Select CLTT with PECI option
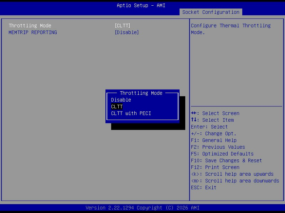Image resolution: width=285 pixels, height=213 pixels. [131, 113]
